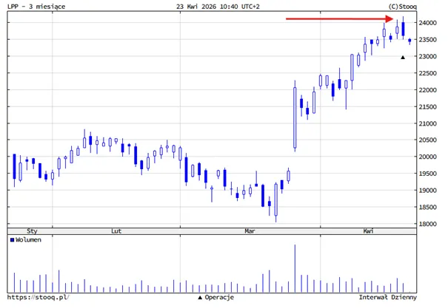Click the red arrow head annotation
This screenshot has width=448, height=308.
pyautogui.click(x=390, y=18)
